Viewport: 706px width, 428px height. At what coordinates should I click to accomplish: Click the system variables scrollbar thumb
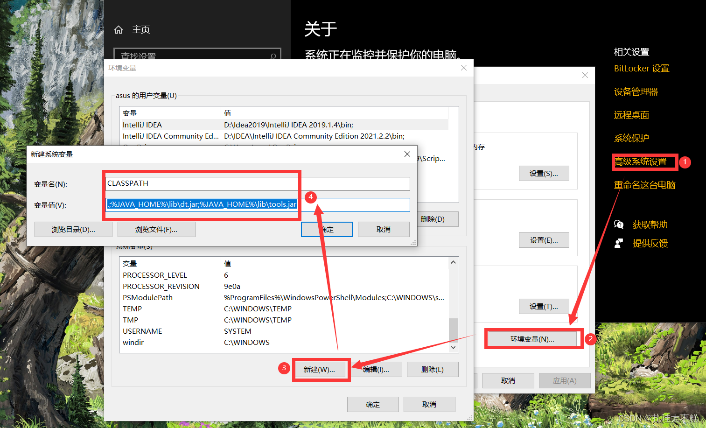pos(453,330)
